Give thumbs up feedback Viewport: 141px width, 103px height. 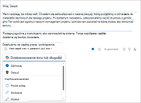click(x=124, y=49)
